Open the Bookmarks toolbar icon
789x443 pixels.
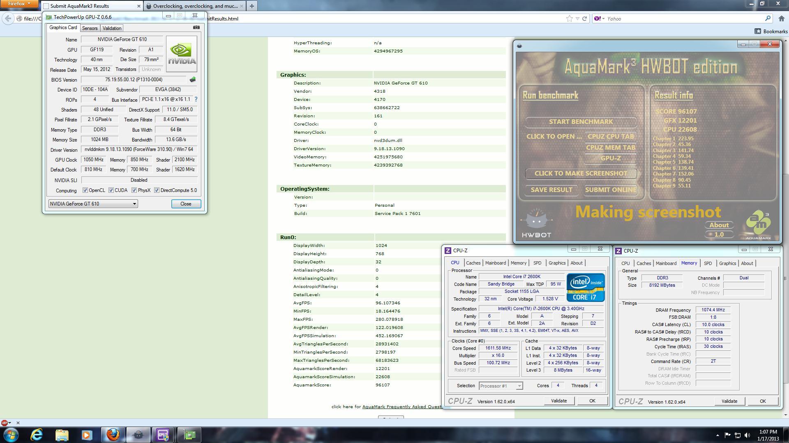758,31
